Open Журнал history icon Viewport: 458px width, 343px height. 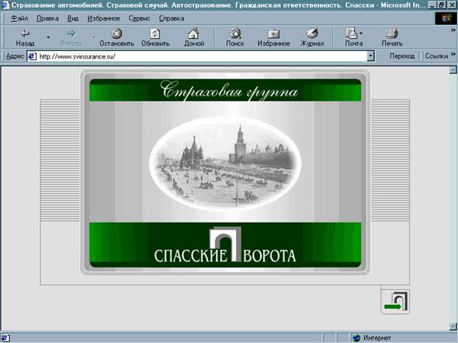coord(312,33)
